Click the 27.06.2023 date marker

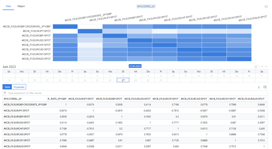click(x=135, y=66)
